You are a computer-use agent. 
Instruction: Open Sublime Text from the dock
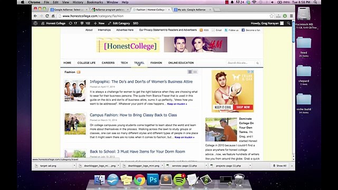(x=166, y=179)
